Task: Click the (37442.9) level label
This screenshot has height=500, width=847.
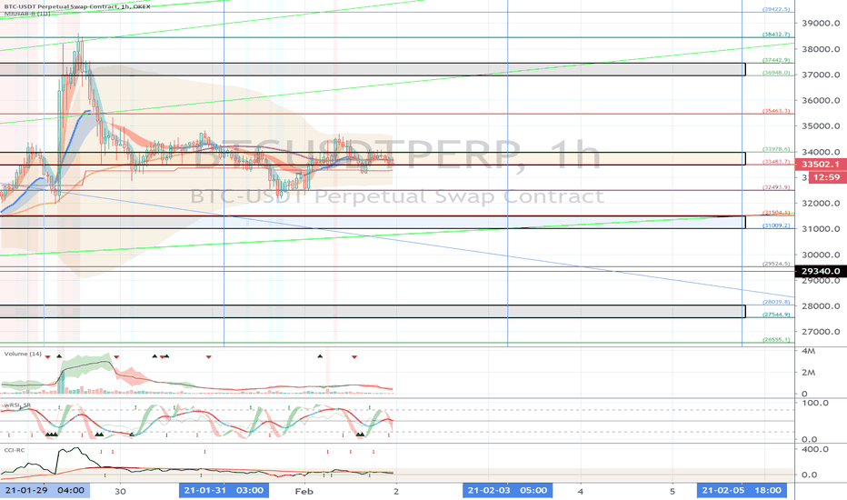Action: (x=776, y=60)
